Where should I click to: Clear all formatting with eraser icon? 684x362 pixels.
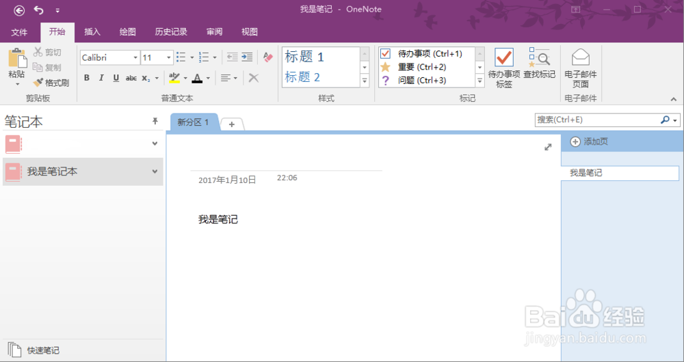point(268,57)
